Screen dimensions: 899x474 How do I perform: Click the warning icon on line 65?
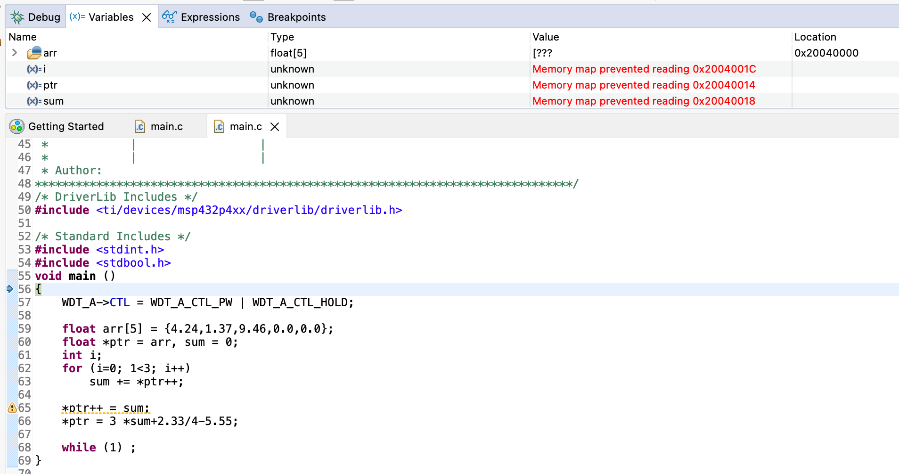(x=11, y=408)
